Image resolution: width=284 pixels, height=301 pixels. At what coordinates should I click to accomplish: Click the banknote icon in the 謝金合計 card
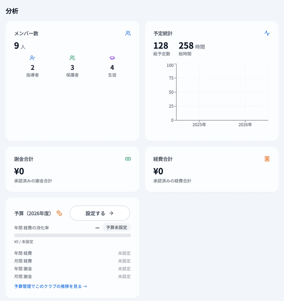click(x=128, y=159)
